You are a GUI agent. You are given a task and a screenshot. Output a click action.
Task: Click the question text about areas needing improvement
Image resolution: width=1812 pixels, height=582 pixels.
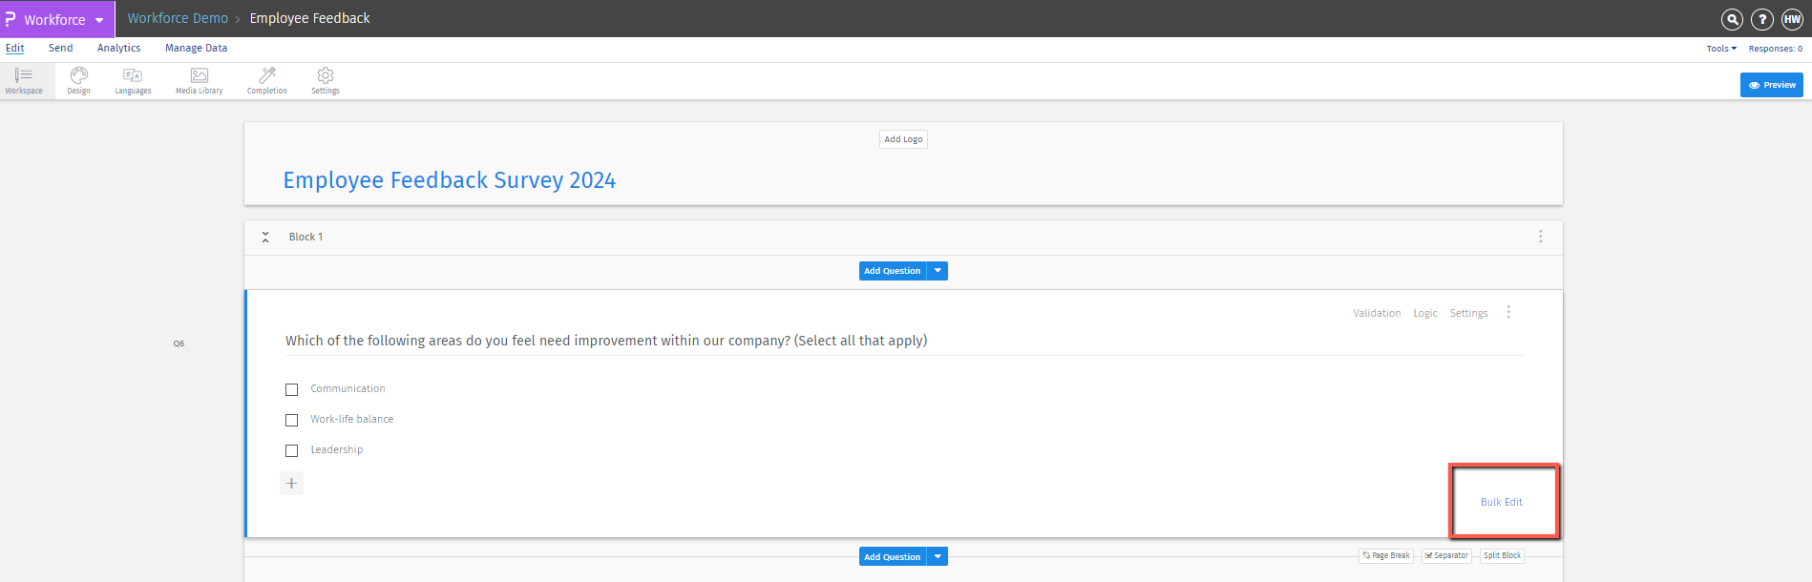pos(606,341)
